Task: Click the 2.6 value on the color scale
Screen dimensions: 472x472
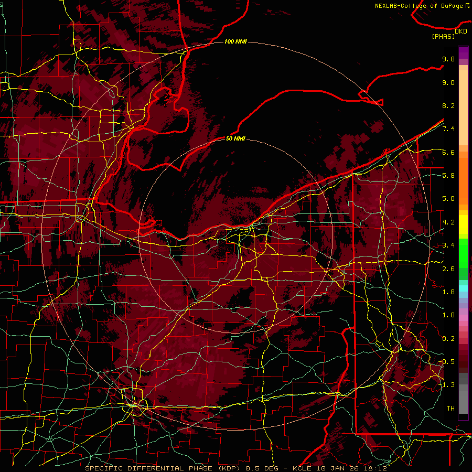Action: 448,269
